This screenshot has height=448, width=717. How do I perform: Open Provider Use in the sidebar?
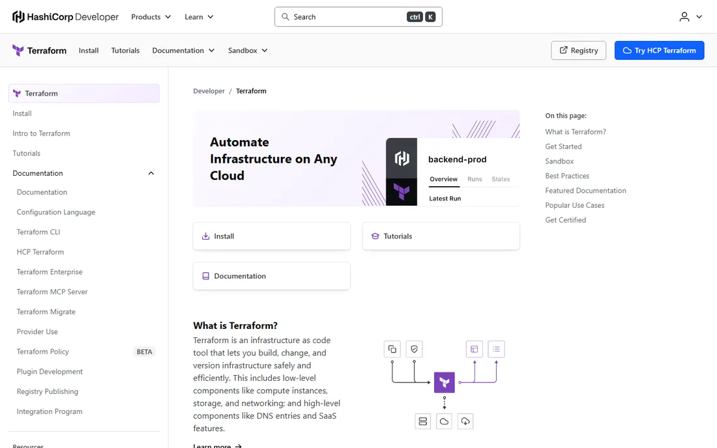point(37,331)
